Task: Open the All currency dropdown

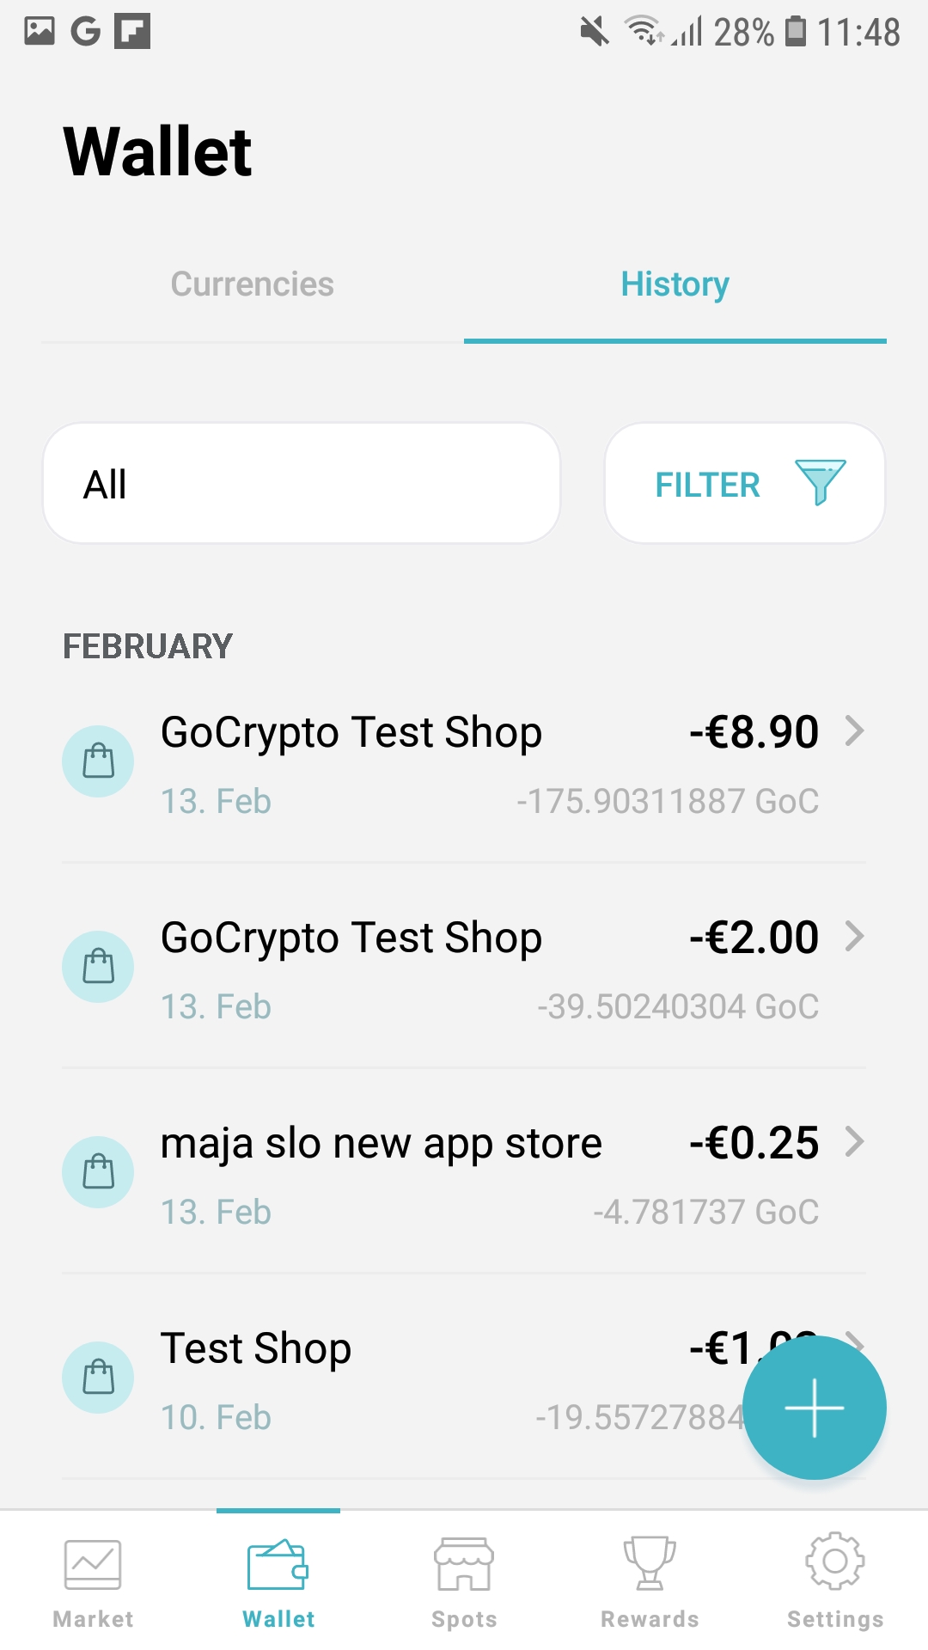Action: click(x=302, y=484)
